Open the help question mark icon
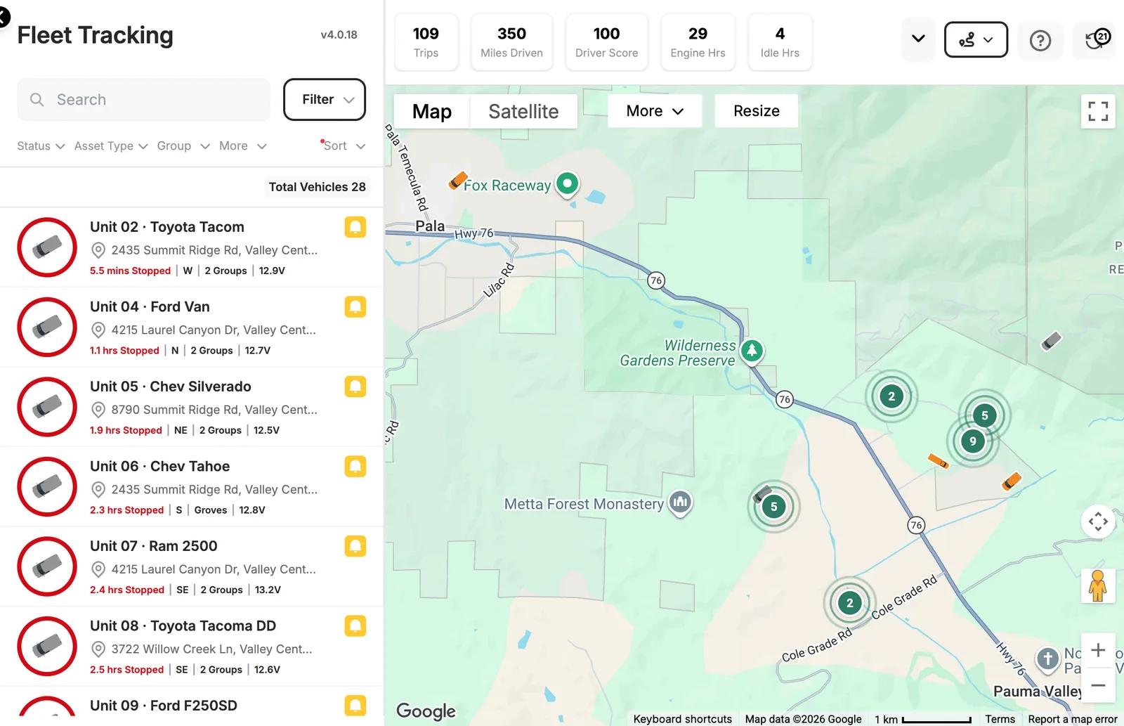 (1040, 41)
